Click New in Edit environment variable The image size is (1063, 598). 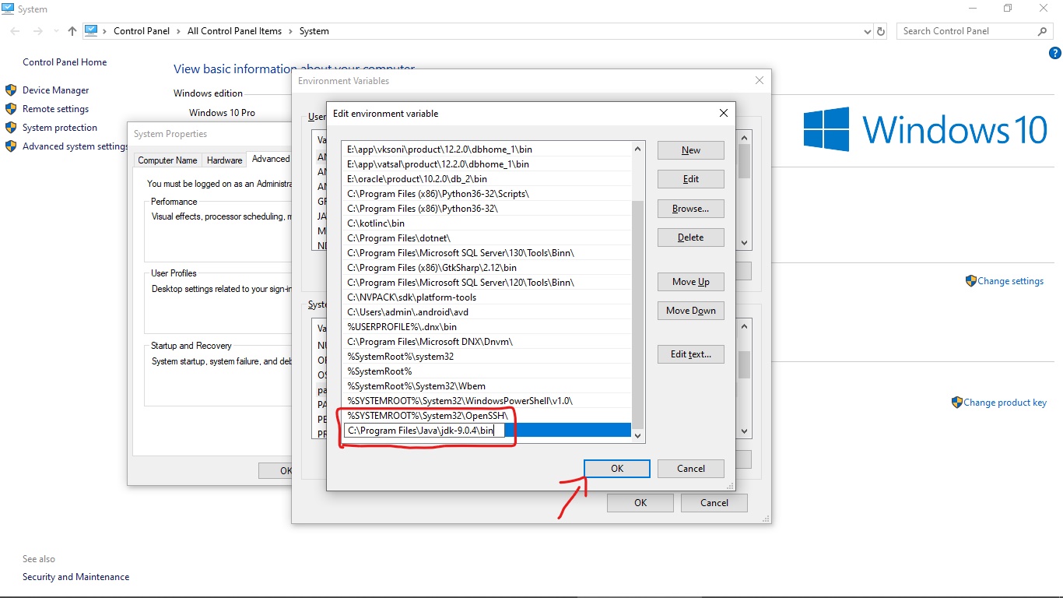pos(691,150)
